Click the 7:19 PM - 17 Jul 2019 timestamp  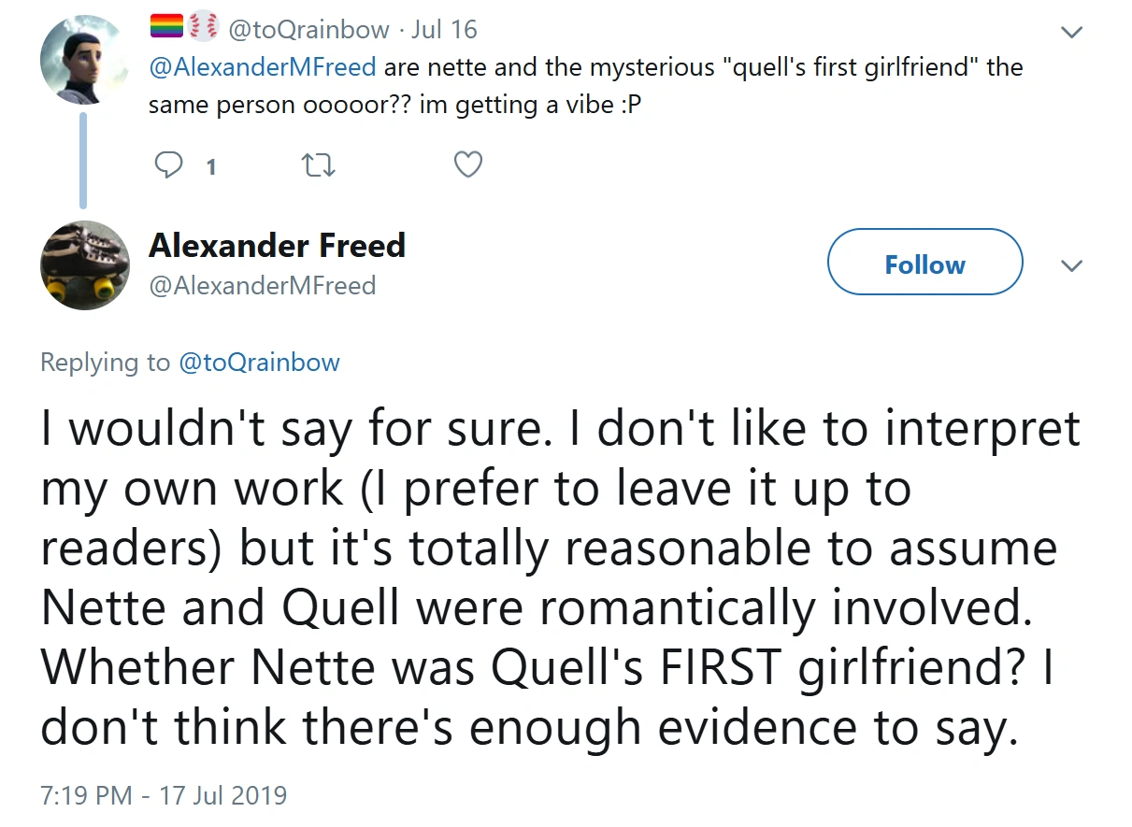click(165, 795)
